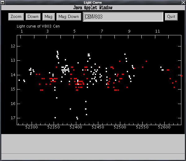Click the 52300 date axis label
The height and width of the screenshot is (161, 186).
point(32,127)
